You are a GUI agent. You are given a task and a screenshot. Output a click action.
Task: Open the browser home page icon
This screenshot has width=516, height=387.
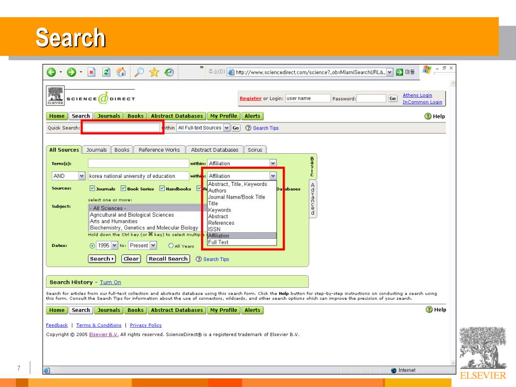(121, 72)
